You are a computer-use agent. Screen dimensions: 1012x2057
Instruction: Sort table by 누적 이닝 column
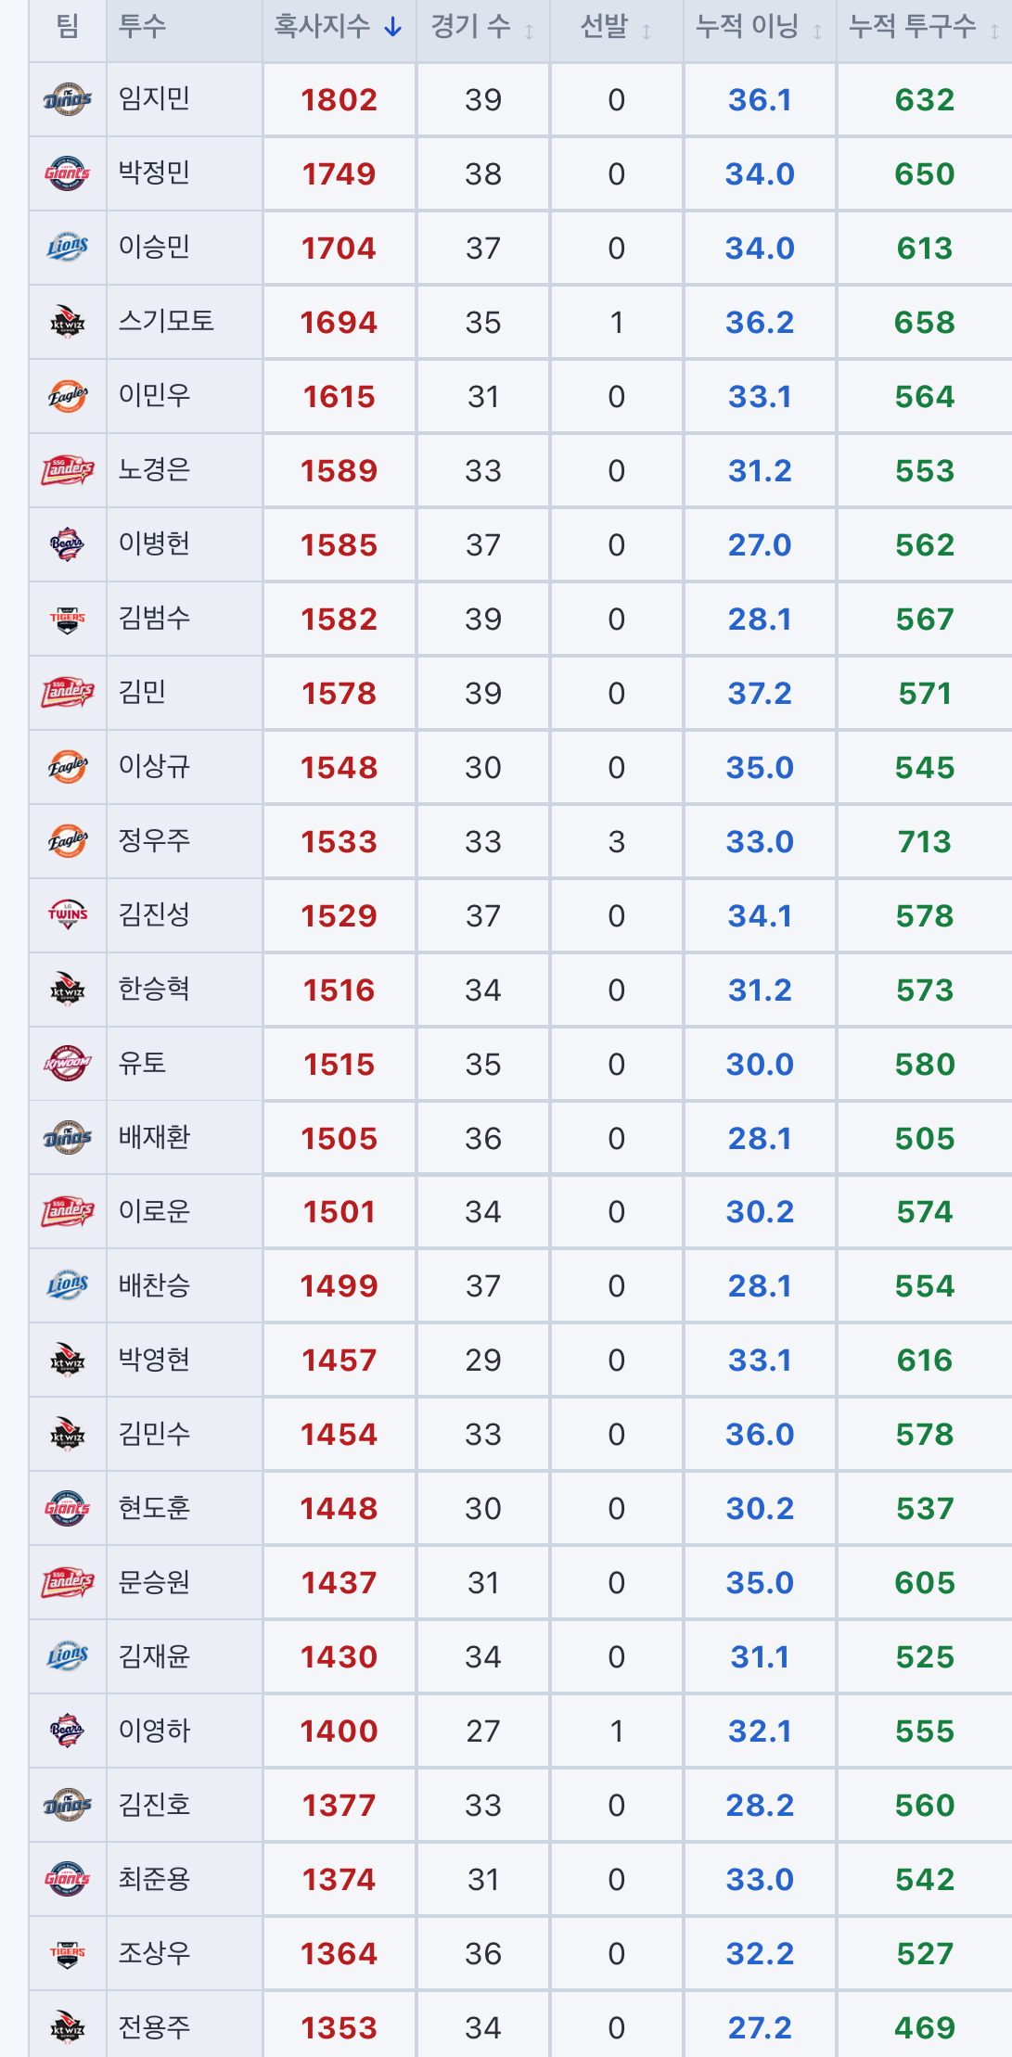click(x=760, y=27)
